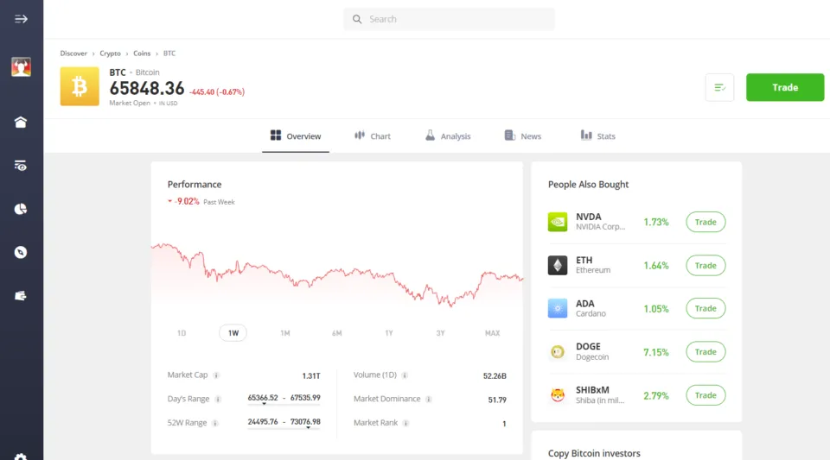Open the Cardano ADA logo icon
Image resolution: width=830 pixels, height=460 pixels.
point(558,308)
